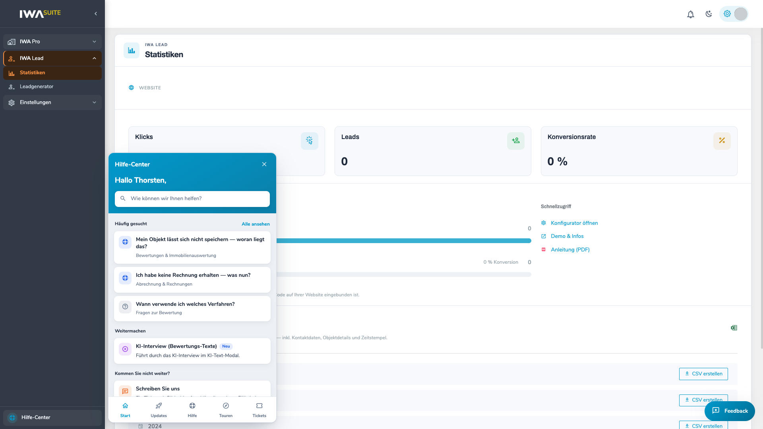Focus the help search field
This screenshot has height=429, width=763.
(192, 199)
